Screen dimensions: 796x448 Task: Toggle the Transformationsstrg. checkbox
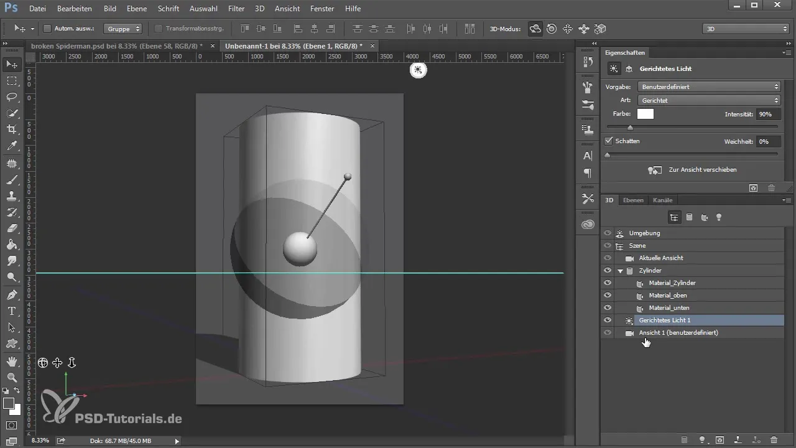point(158,29)
